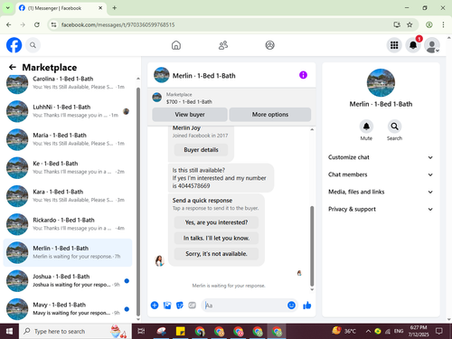Screen dimensions: 452x339
Task: Open the Friends icon
Action: pyautogui.click(x=223, y=45)
